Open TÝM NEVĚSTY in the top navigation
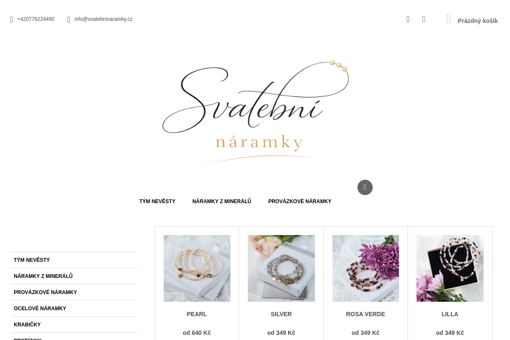Screen dimensions: 510x340 (x=157, y=201)
